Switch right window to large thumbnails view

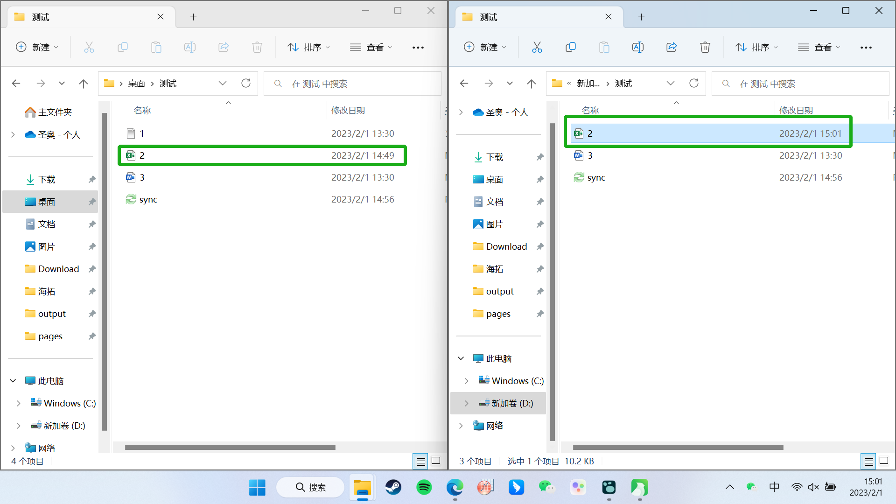(x=884, y=462)
